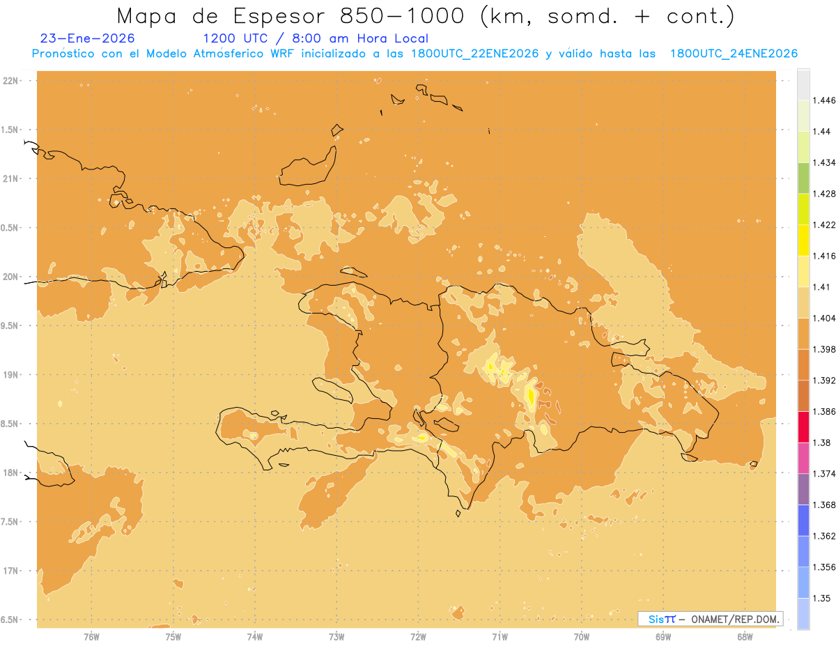Click the '73W' longitude label
Screen dimensions: 836x646
pyautogui.click(x=336, y=637)
